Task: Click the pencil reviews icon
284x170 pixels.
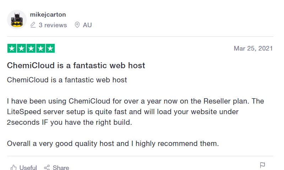Action: (x=33, y=25)
